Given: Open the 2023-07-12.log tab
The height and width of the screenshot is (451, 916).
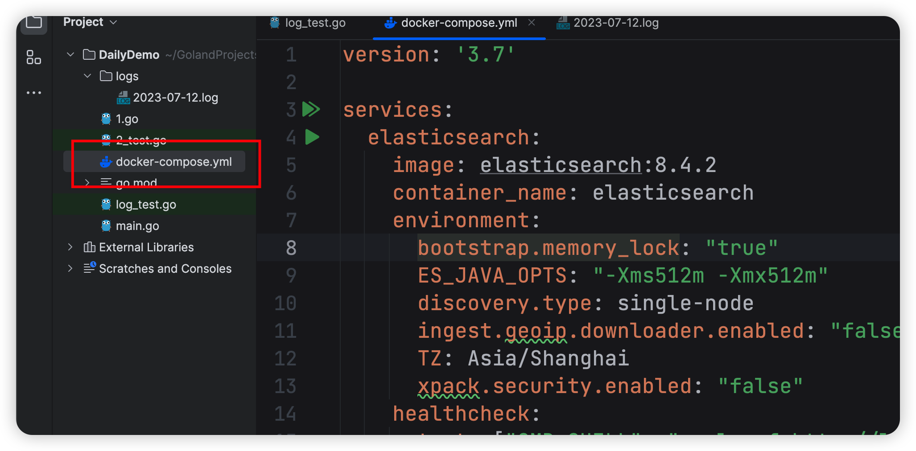Looking at the screenshot, I should [x=615, y=23].
